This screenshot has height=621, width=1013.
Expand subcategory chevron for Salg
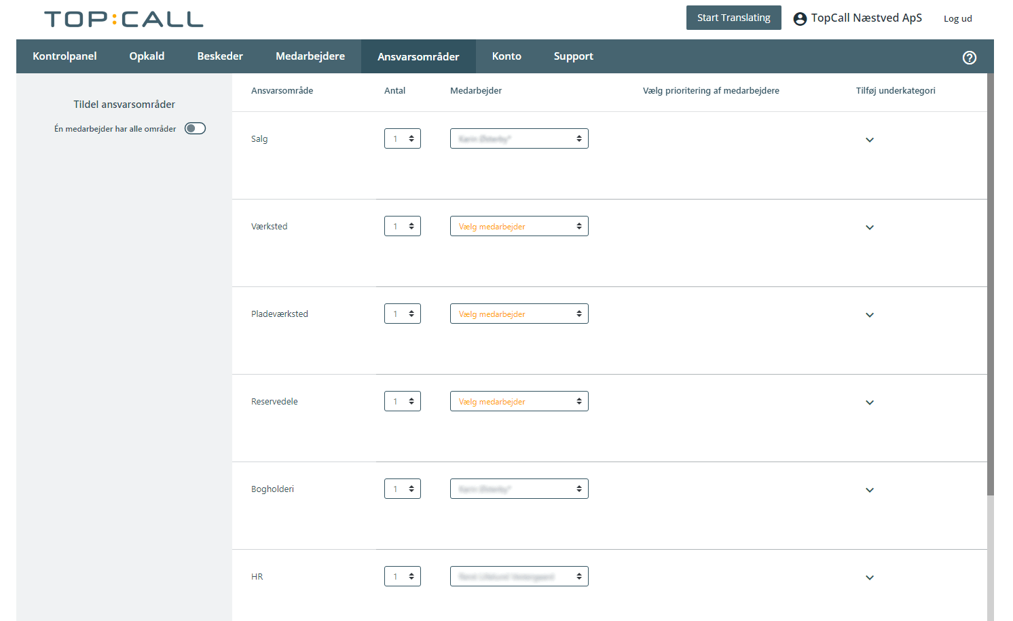[x=870, y=140]
